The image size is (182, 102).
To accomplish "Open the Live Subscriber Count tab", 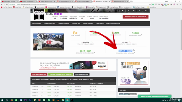I will [x=113, y=24].
